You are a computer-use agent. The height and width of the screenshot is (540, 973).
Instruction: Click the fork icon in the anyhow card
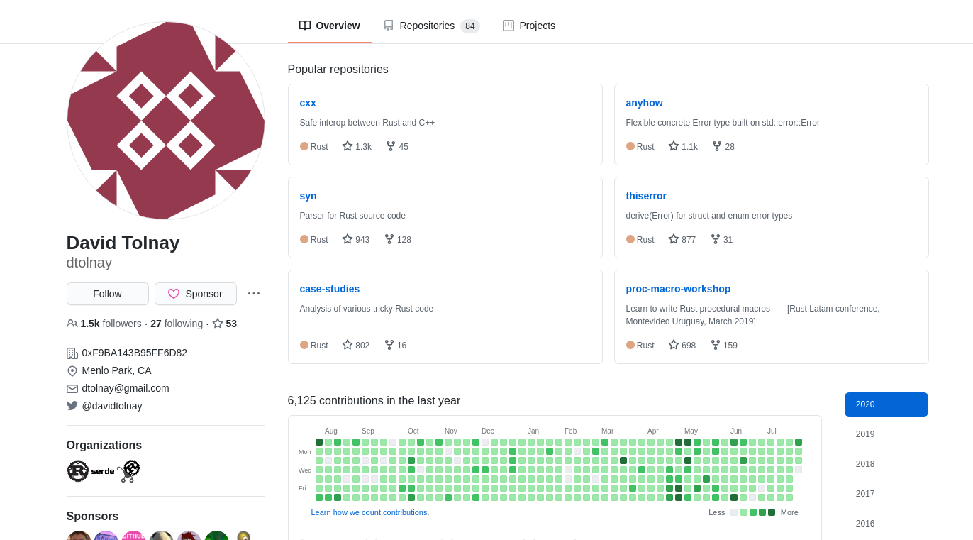tap(717, 146)
